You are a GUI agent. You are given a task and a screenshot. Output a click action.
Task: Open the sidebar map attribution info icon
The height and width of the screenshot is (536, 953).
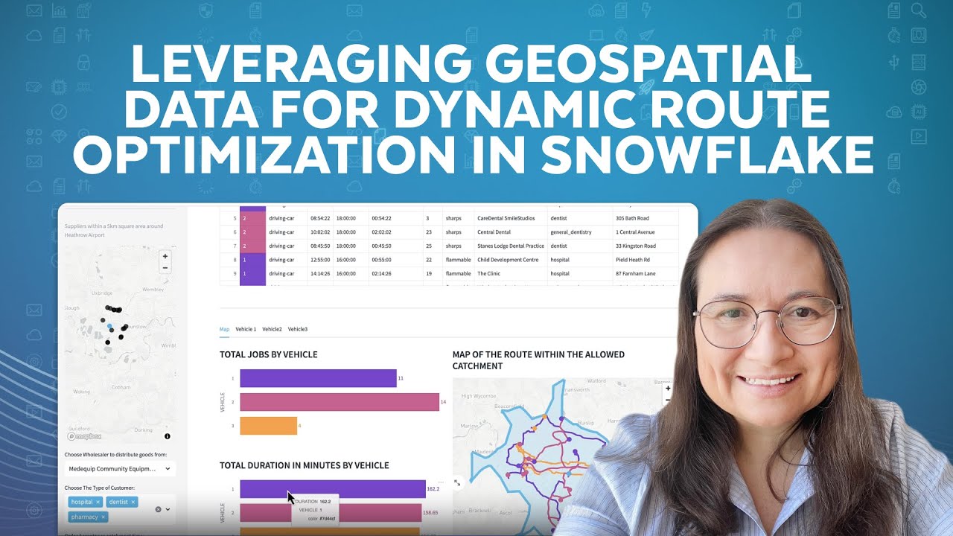pyautogui.click(x=168, y=436)
